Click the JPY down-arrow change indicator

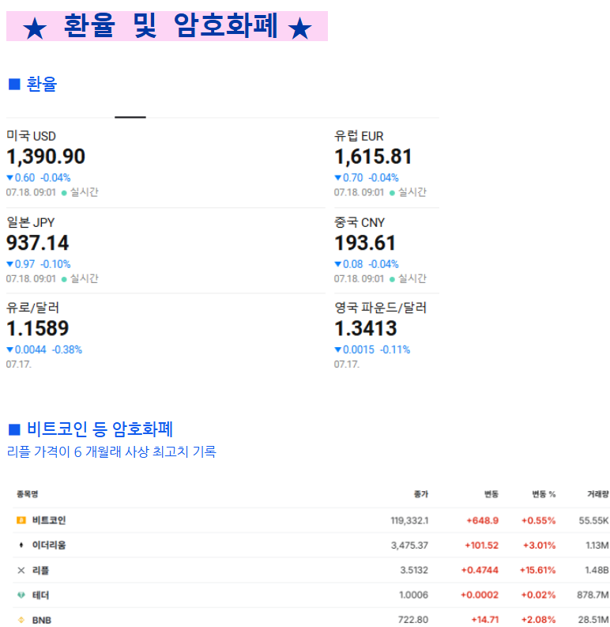[10, 264]
